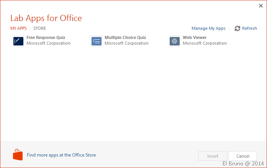Click the Refresh text label
Screen dimensions: 267x168
click(x=249, y=29)
